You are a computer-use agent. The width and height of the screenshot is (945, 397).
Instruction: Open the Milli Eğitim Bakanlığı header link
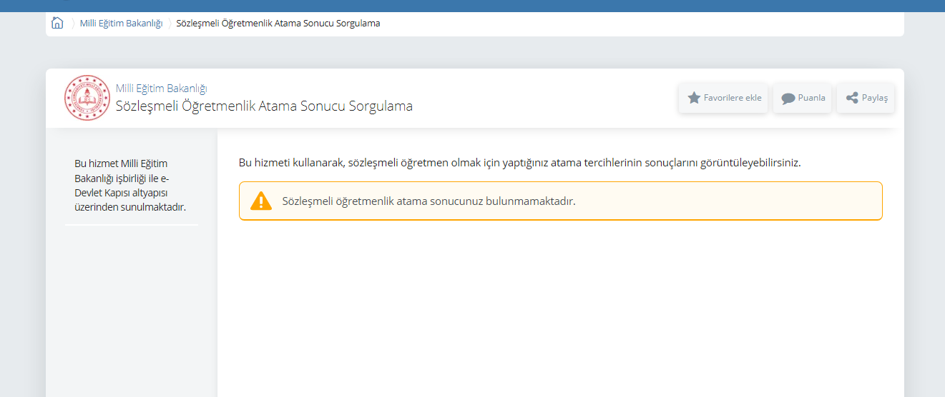(x=161, y=89)
